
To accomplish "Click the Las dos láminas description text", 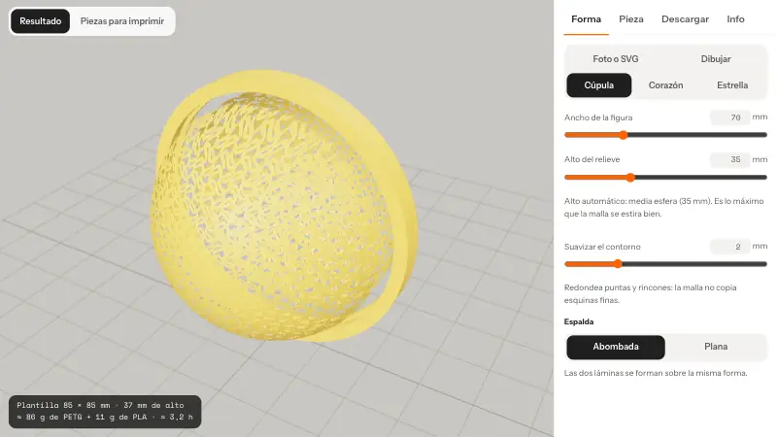I will coord(656,373).
